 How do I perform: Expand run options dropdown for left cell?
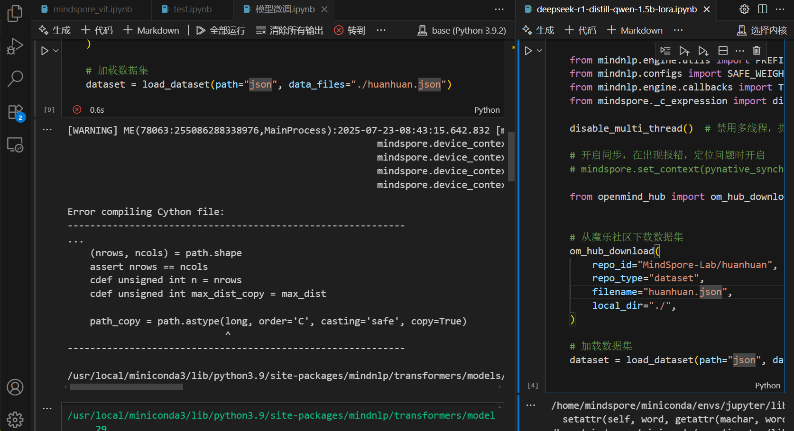pos(56,51)
